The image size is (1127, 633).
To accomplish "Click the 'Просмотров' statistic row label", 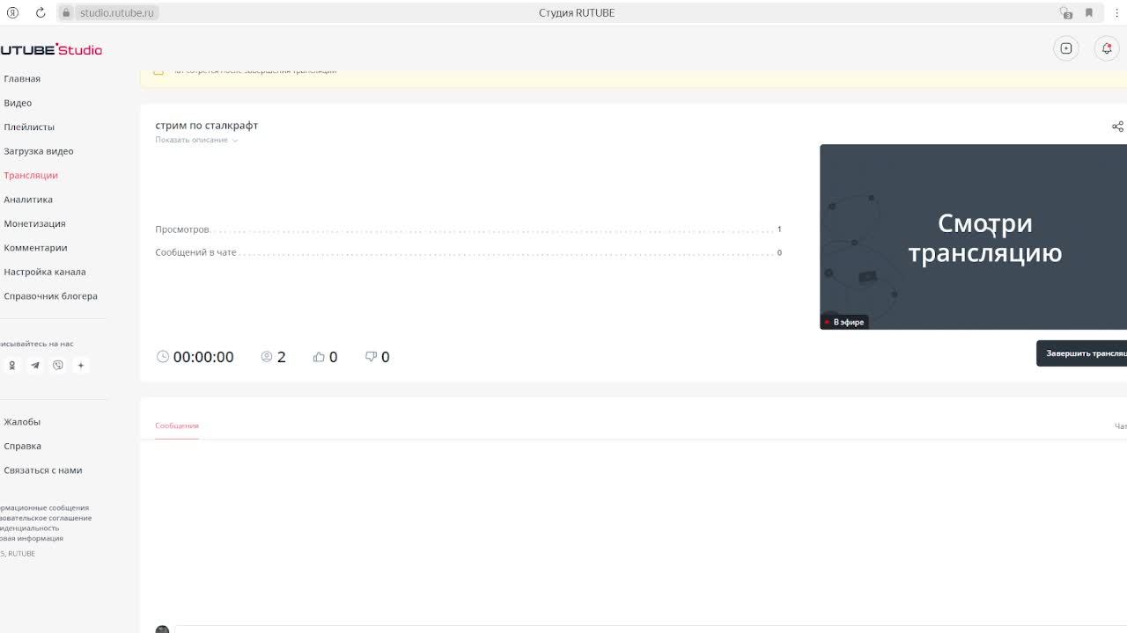I will click(x=182, y=229).
